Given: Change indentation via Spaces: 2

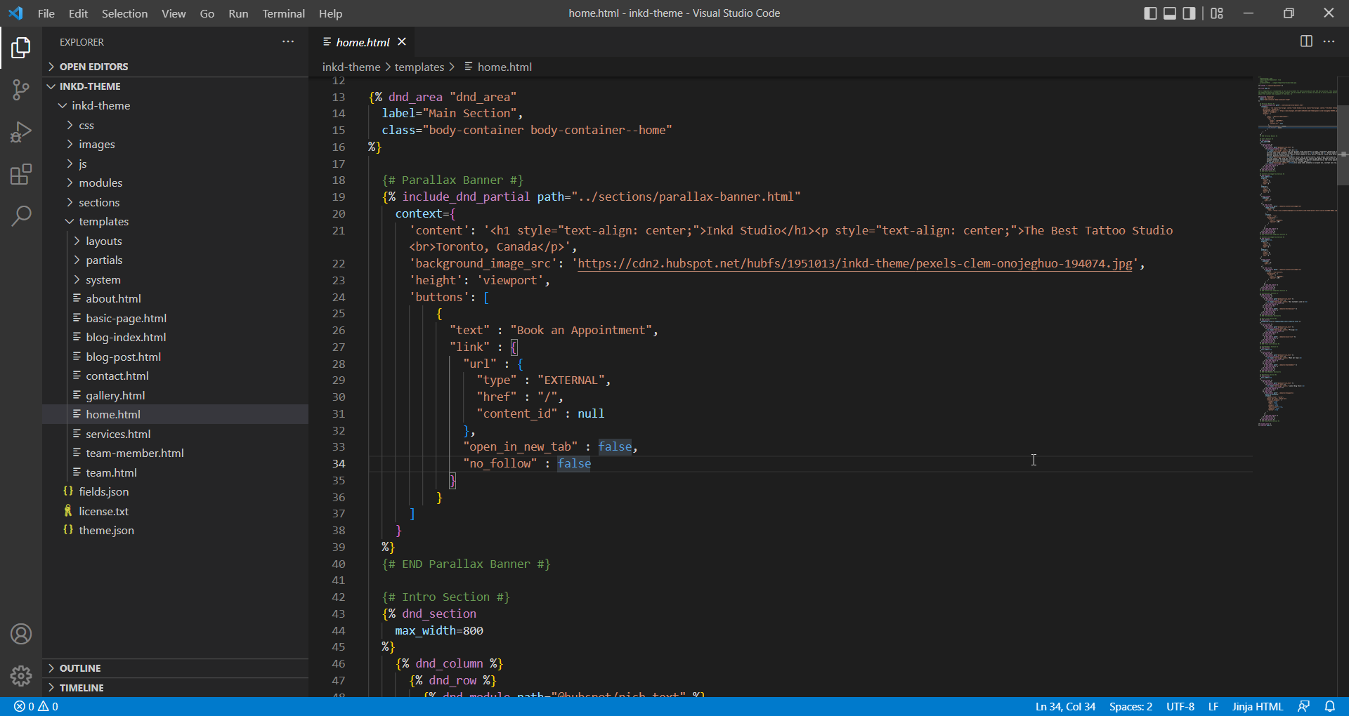Looking at the screenshot, I should (1130, 707).
